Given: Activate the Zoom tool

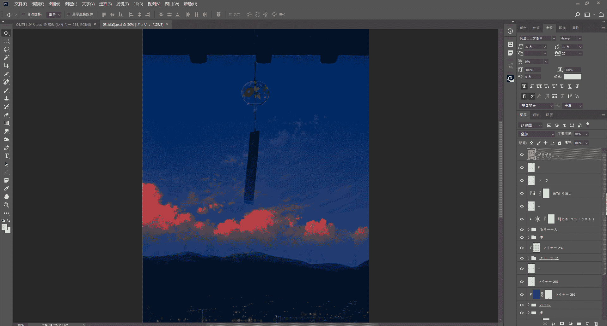Looking at the screenshot, I should coord(6,205).
